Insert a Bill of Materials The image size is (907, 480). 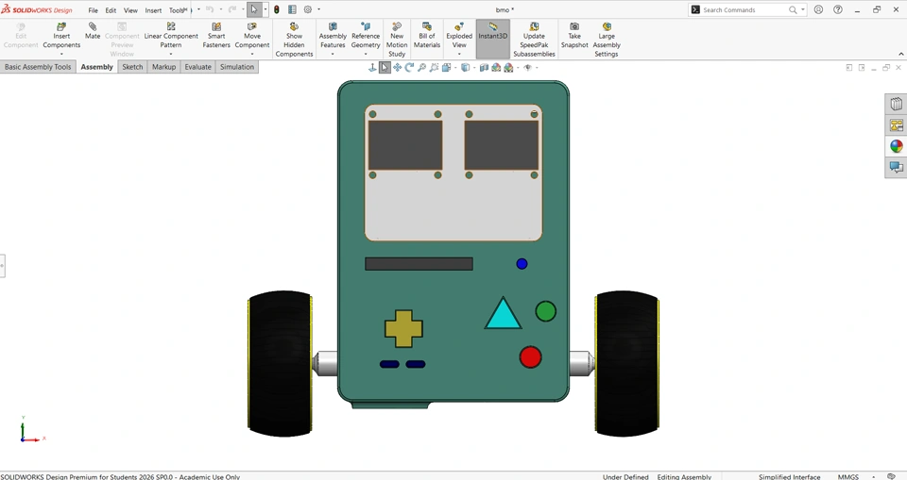[427, 35]
